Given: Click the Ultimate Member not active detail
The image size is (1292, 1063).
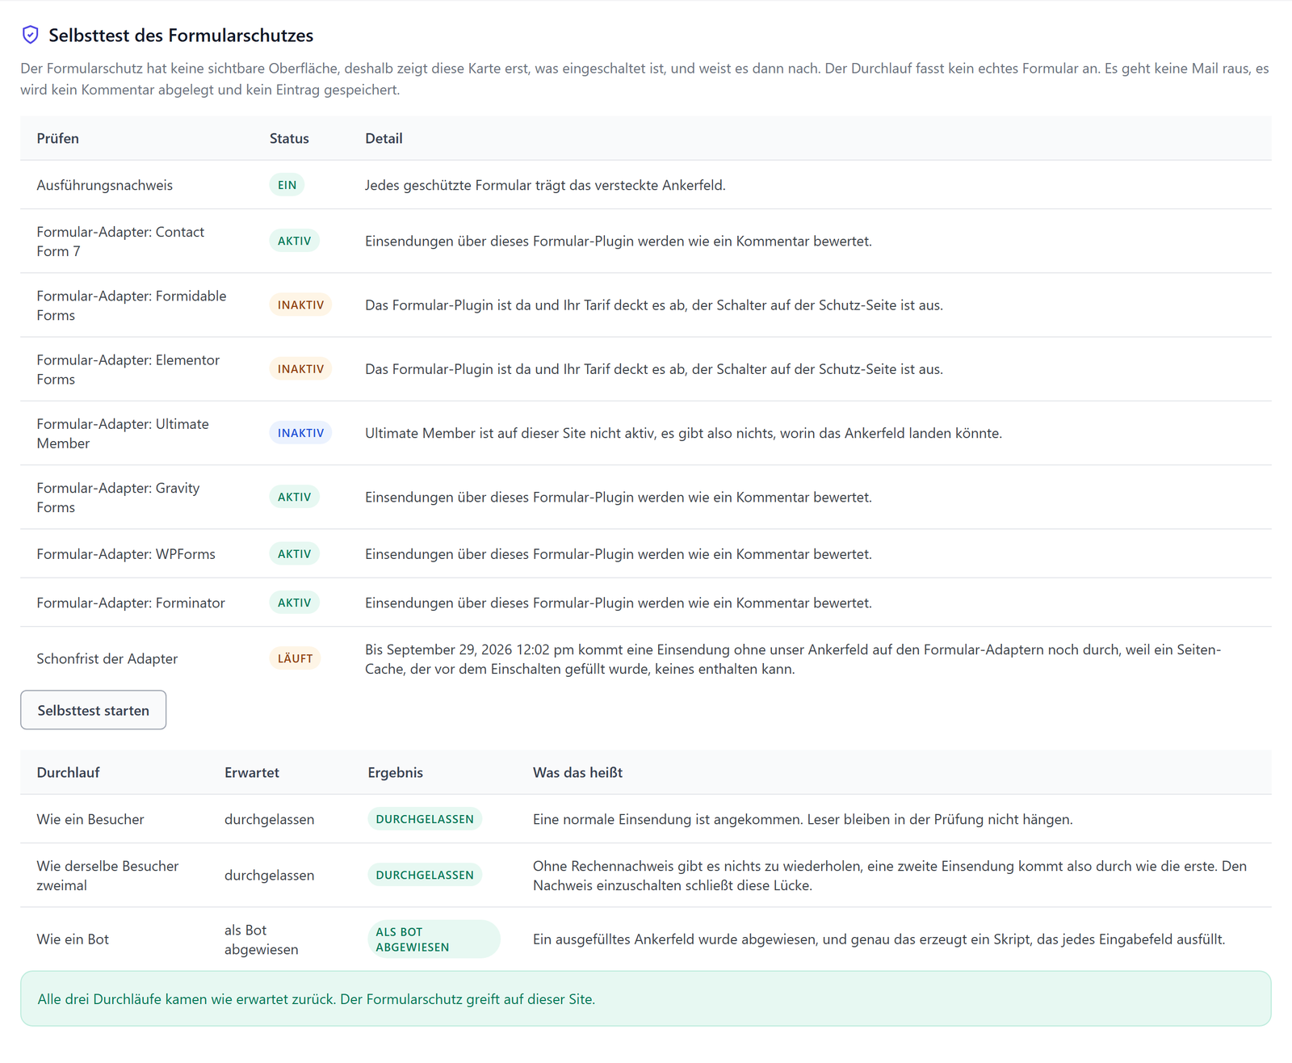Looking at the screenshot, I should 683,433.
